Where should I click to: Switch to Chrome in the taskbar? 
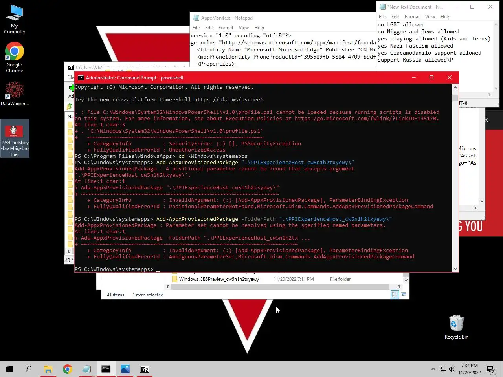[x=67, y=369]
